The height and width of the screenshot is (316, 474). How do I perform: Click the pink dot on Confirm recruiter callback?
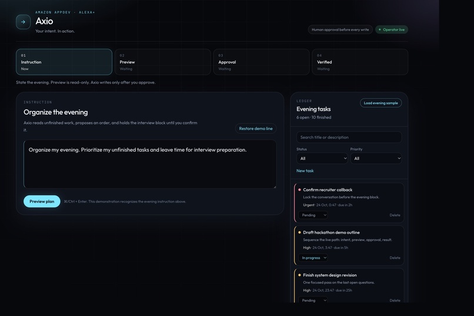coord(299,190)
